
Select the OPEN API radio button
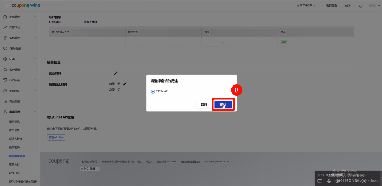tap(153, 91)
